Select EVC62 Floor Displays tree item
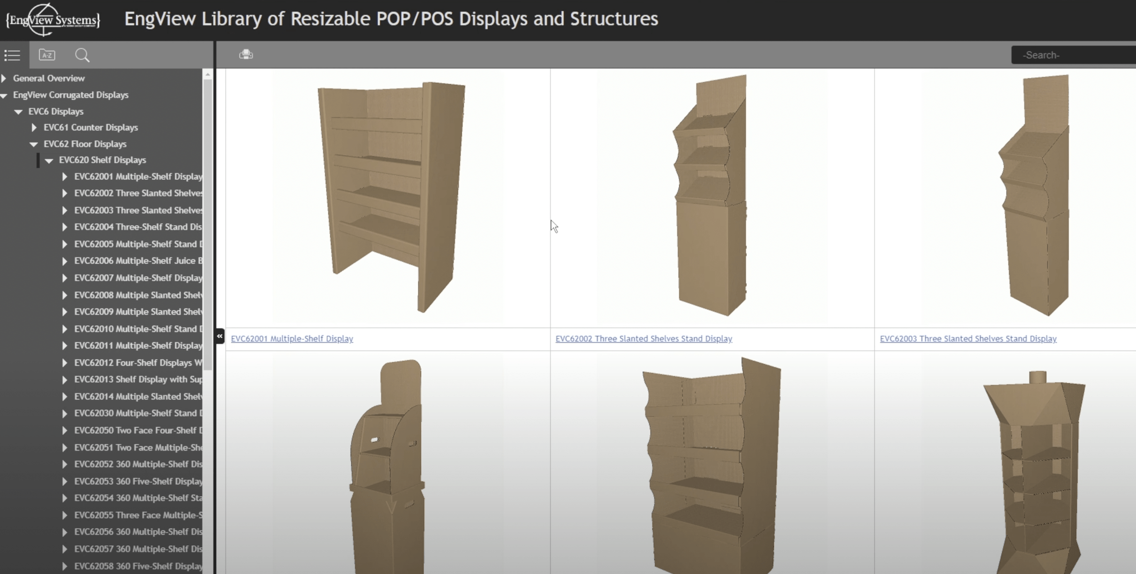The image size is (1136, 574). 85,144
